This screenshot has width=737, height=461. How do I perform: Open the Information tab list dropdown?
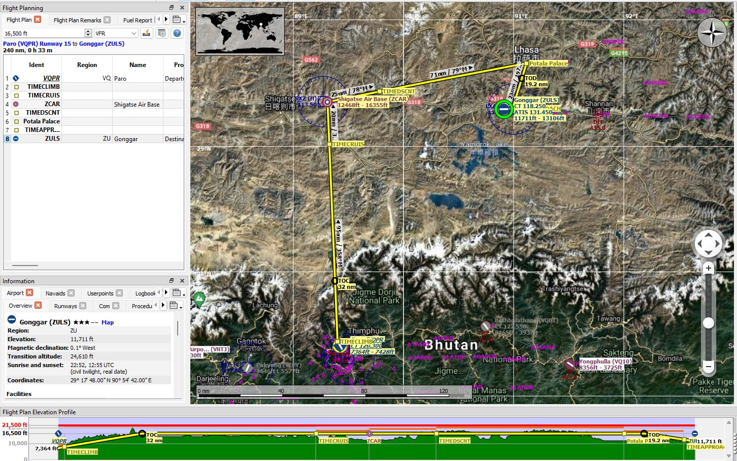179,293
